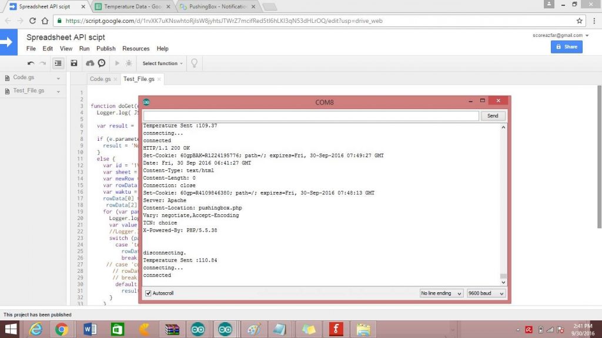The height and width of the screenshot is (338, 602).
Task: Undo the last edit in the script editor
Action: point(31,63)
